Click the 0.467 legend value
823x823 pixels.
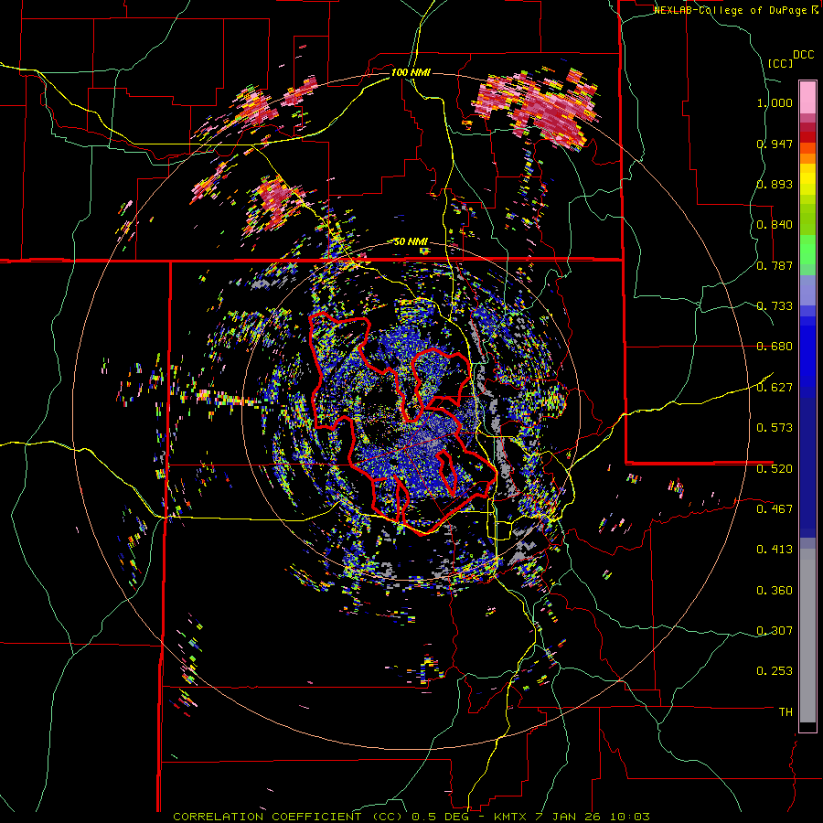pos(775,509)
